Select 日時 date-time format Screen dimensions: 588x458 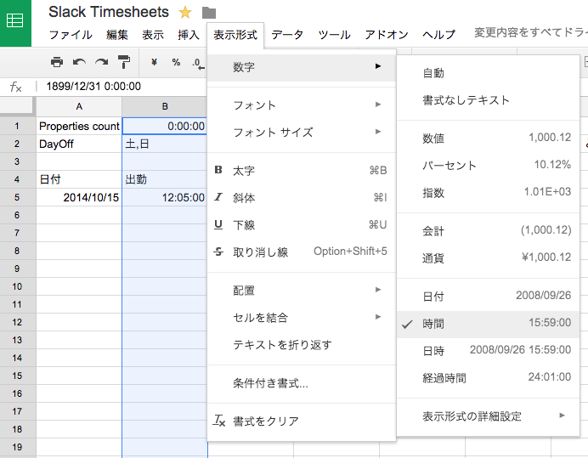[x=489, y=351]
